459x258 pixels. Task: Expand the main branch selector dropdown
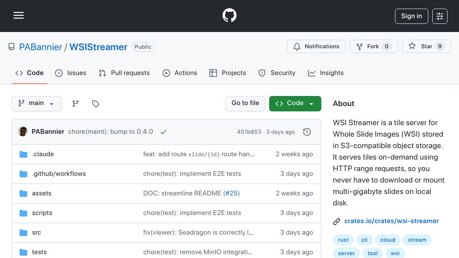(x=37, y=104)
